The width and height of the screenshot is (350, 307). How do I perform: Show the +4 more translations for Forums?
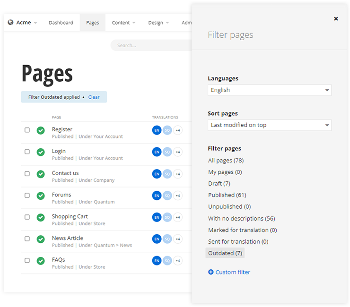coord(178,196)
